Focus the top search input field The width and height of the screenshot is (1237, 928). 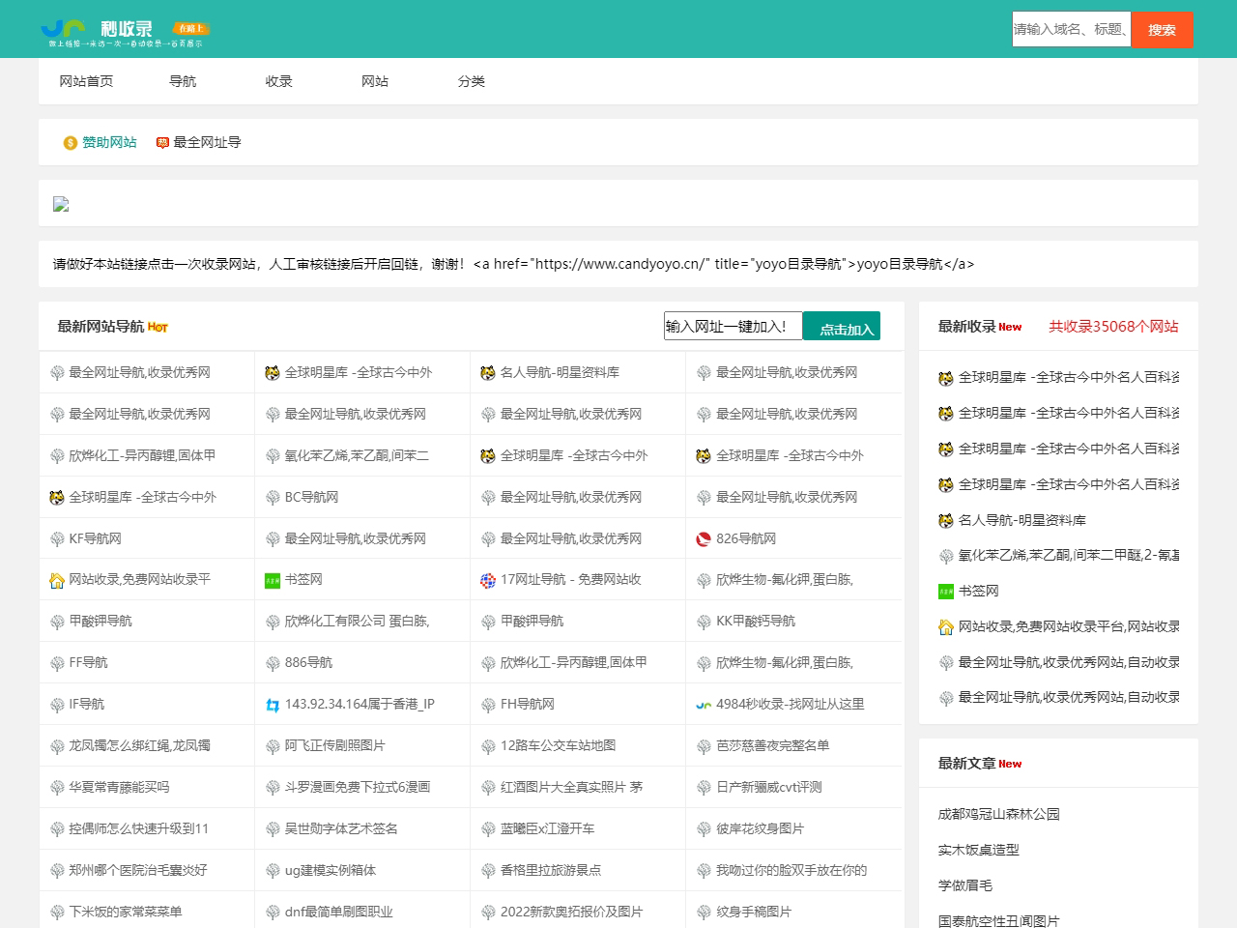[x=1071, y=29]
